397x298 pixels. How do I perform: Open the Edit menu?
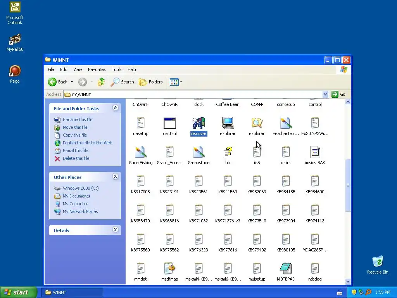[x=64, y=69]
